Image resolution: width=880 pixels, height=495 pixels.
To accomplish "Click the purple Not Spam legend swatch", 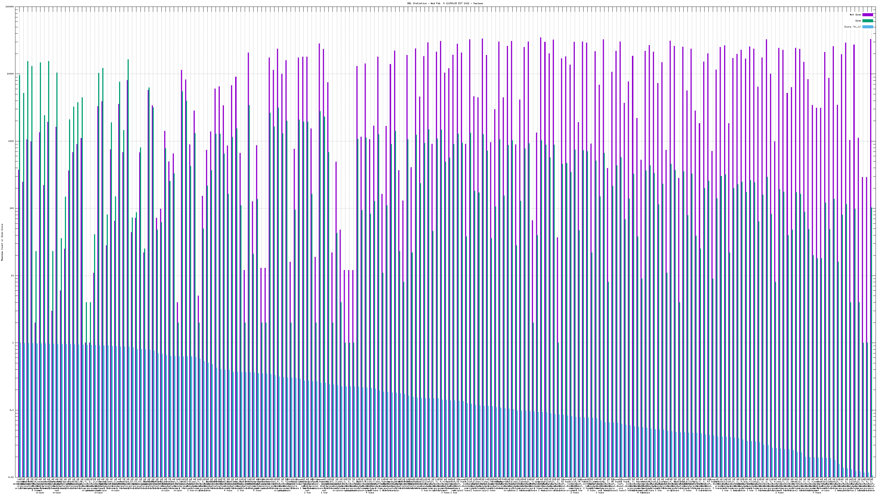I will [x=868, y=15].
